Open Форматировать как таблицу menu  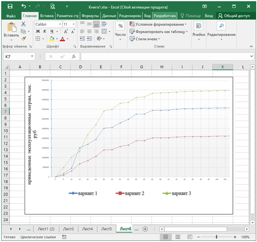(158, 31)
